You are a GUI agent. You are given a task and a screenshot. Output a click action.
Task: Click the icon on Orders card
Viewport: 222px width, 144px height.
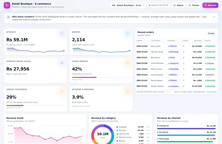(x=128, y=34)
